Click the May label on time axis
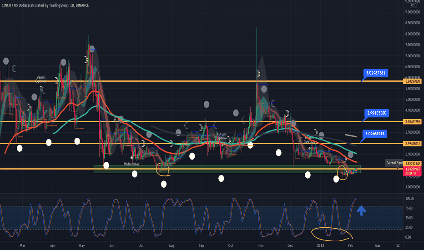 pos(82,245)
